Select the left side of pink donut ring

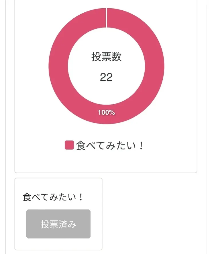(58, 66)
